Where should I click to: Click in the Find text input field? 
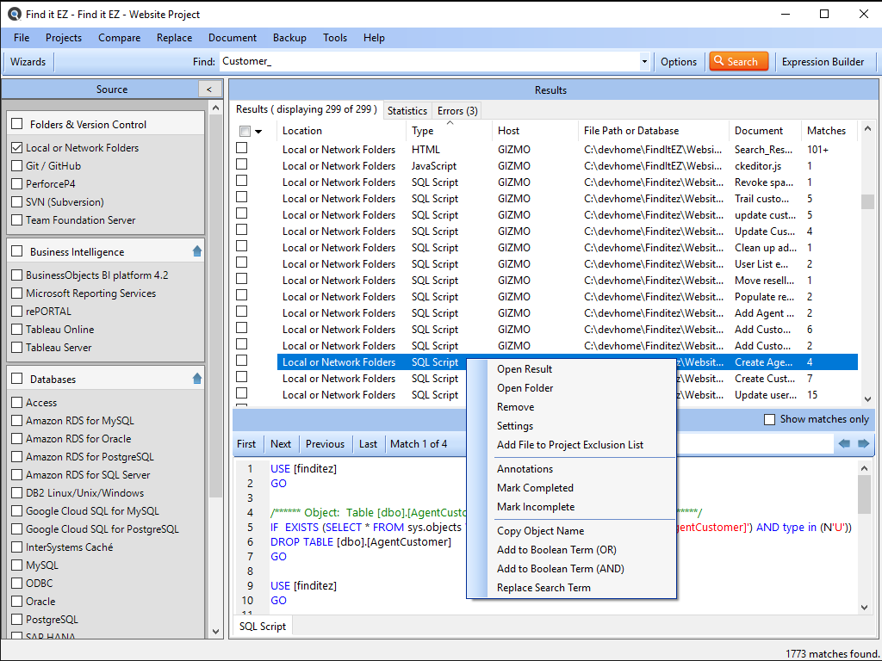[428, 62]
